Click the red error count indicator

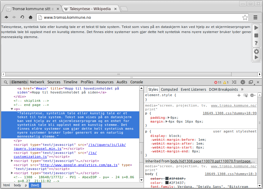218,82
